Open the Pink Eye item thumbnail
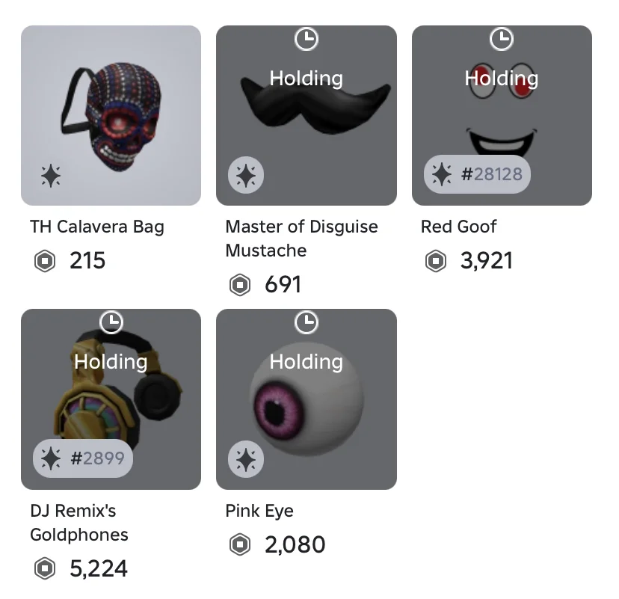Viewport: 619px width, 599px height. pyautogui.click(x=307, y=399)
